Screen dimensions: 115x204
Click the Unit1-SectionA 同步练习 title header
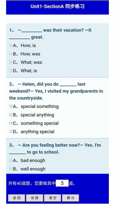57,7
